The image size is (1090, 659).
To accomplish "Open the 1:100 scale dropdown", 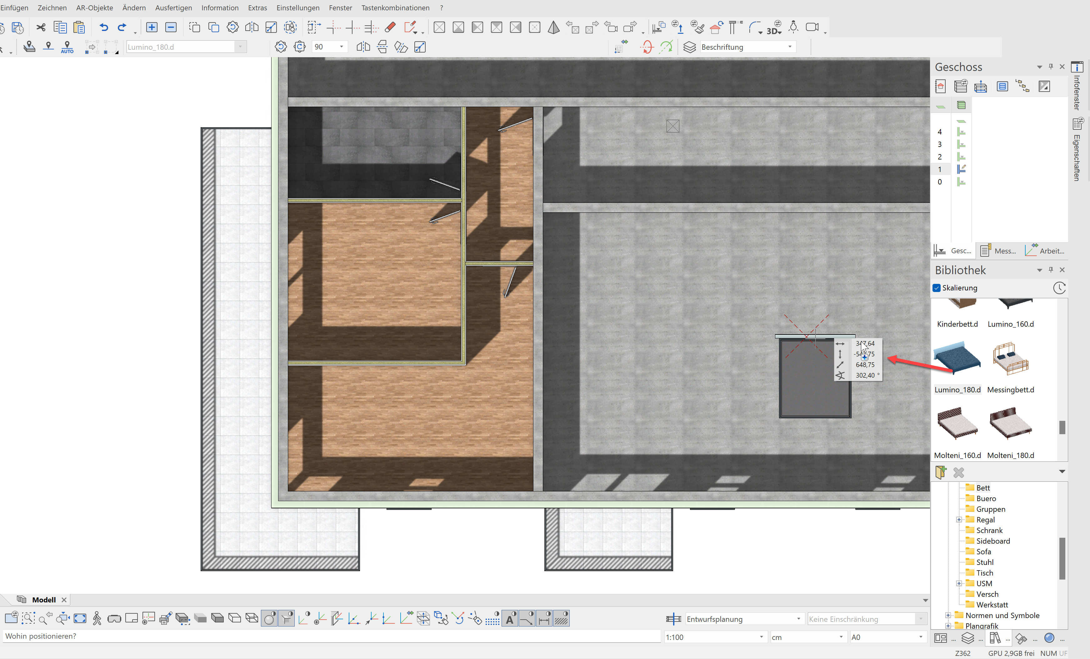I will coord(761,637).
